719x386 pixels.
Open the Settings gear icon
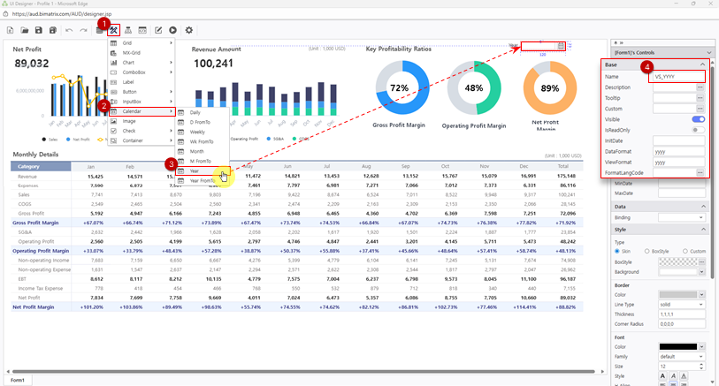point(189,30)
